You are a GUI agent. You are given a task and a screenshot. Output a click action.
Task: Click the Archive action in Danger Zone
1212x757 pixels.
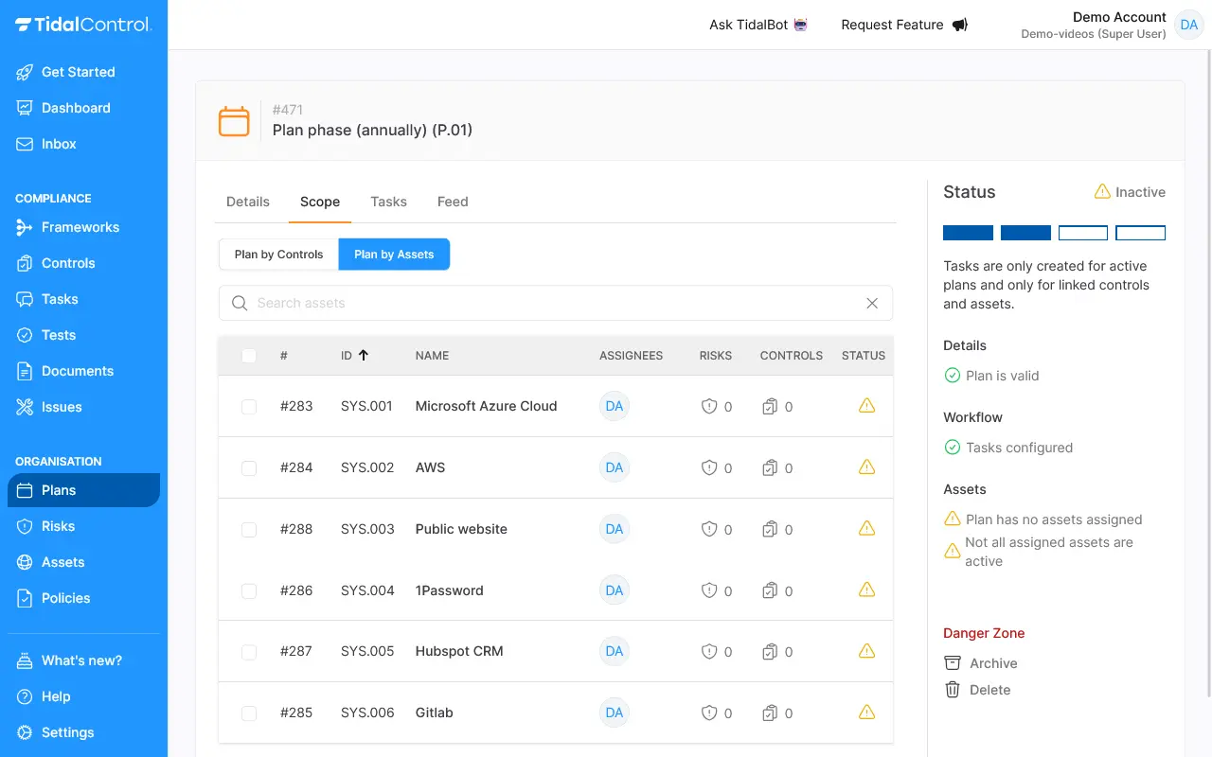coord(981,663)
